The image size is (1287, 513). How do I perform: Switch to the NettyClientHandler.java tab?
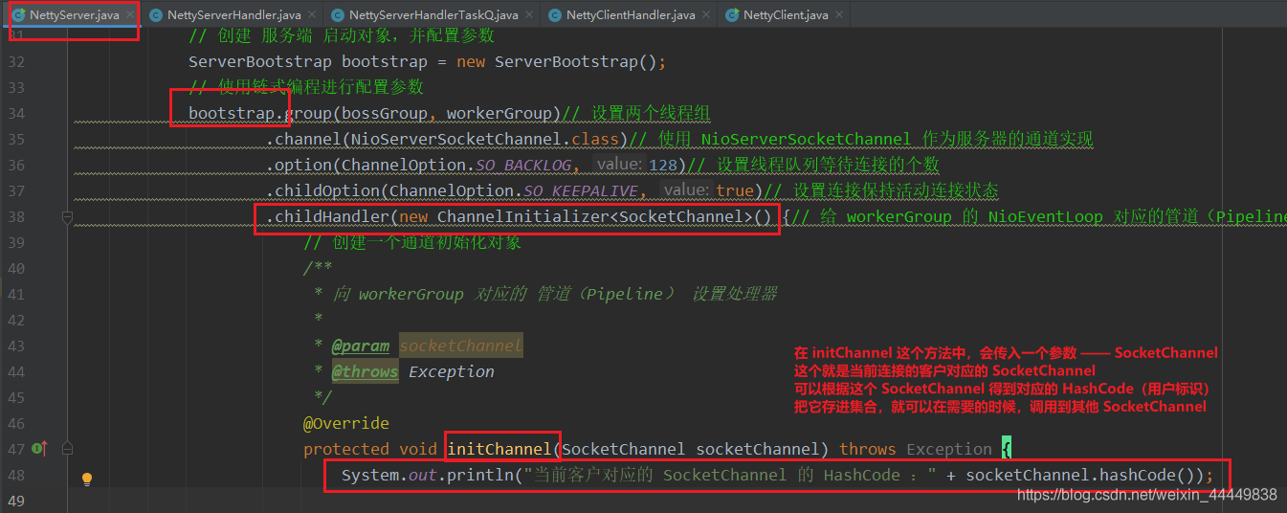(631, 15)
